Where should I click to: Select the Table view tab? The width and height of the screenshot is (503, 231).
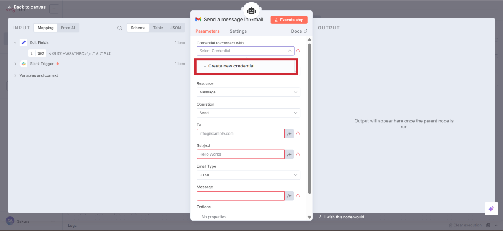(158, 28)
